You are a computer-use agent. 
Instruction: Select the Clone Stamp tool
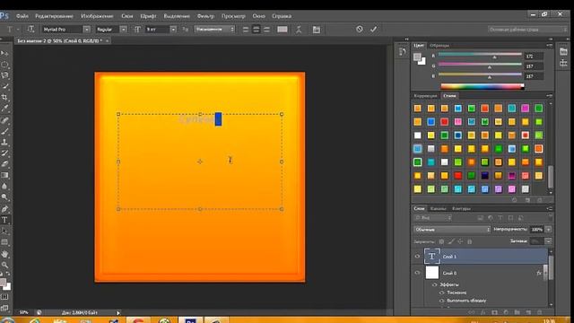(x=4, y=142)
